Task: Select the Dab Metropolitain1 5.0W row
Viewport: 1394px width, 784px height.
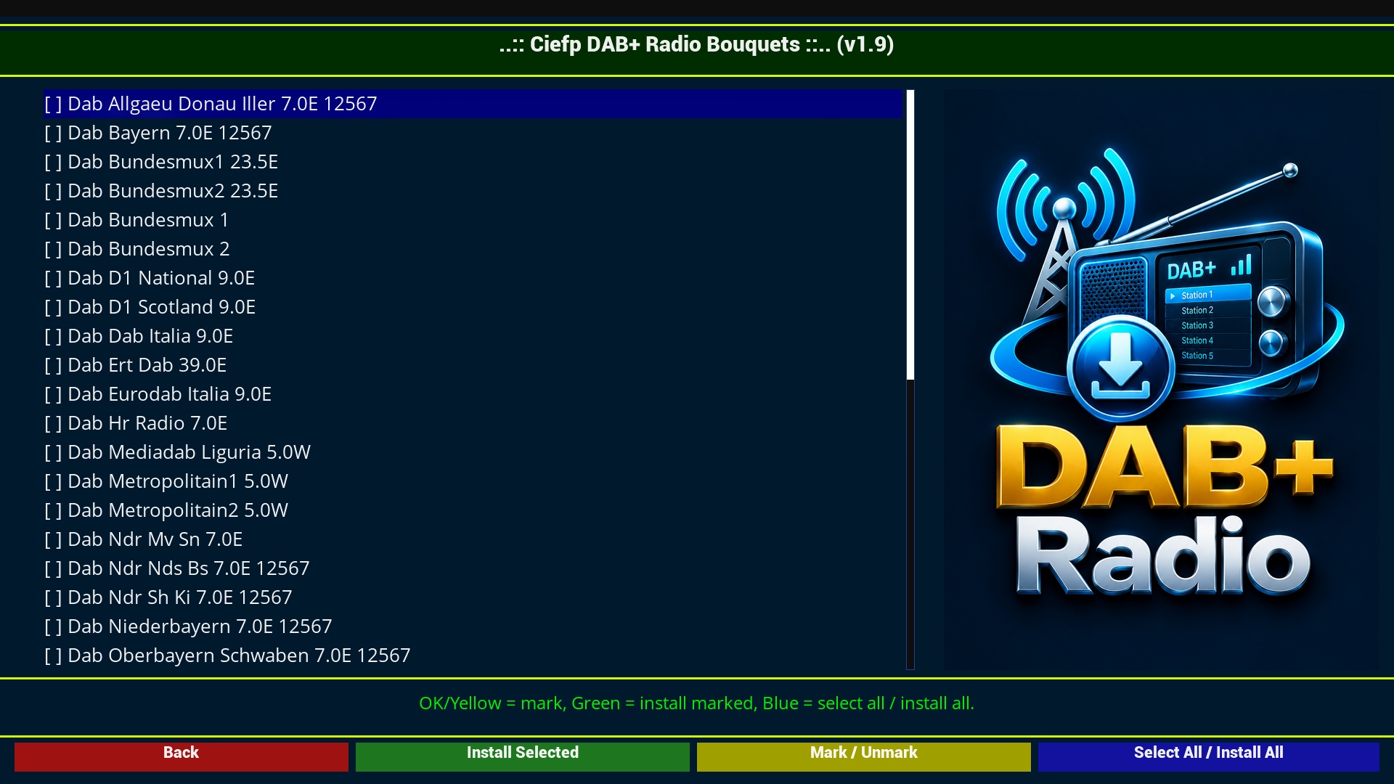Action: point(473,481)
